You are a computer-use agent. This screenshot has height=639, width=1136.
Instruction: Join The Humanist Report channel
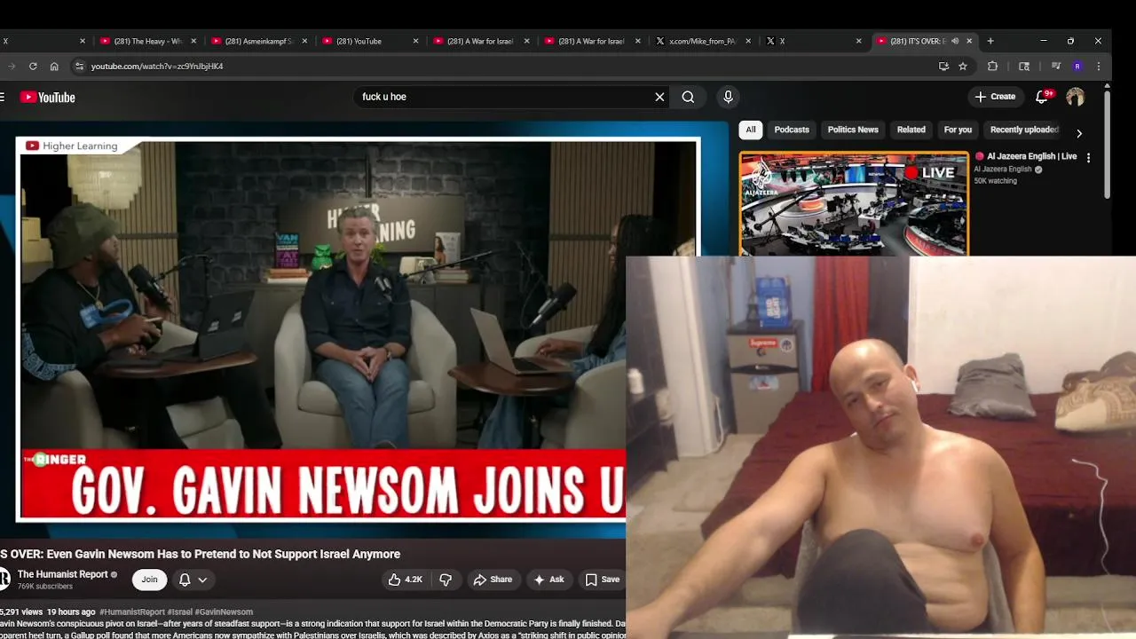[149, 580]
